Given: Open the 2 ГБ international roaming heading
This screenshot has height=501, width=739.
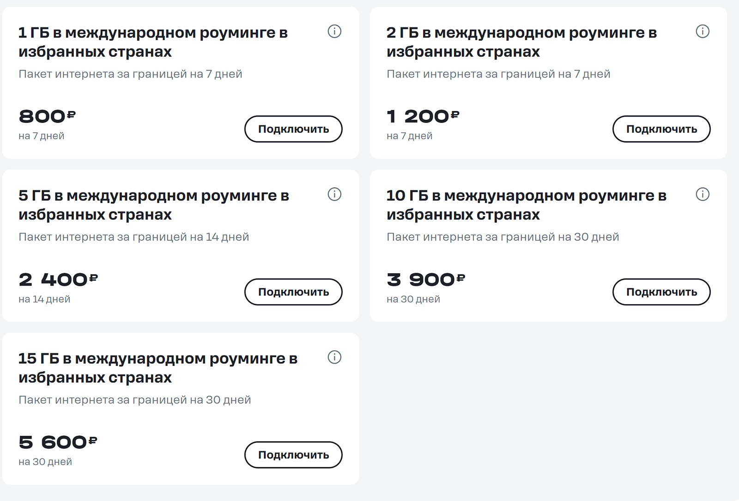Looking at the screenshot, I should (521, 42).
